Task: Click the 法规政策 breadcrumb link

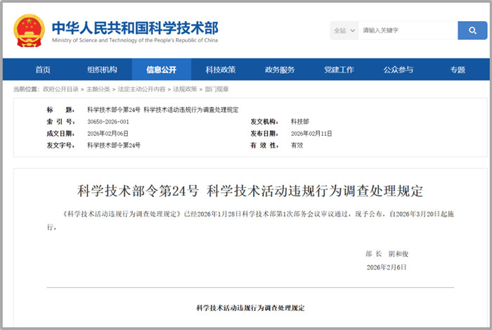Action: [185, 89]
